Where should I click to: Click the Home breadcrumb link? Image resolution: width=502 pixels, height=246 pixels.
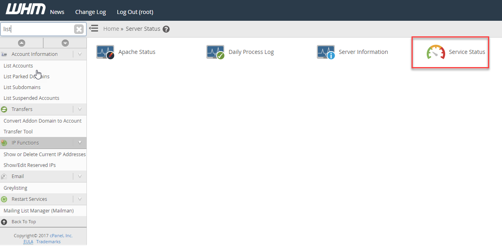tap(111, 29)
